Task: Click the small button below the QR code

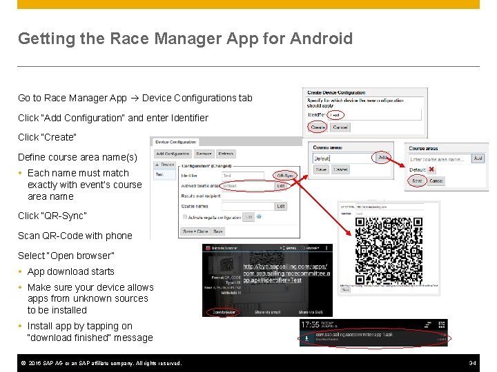Action: (x=345, y=290)
